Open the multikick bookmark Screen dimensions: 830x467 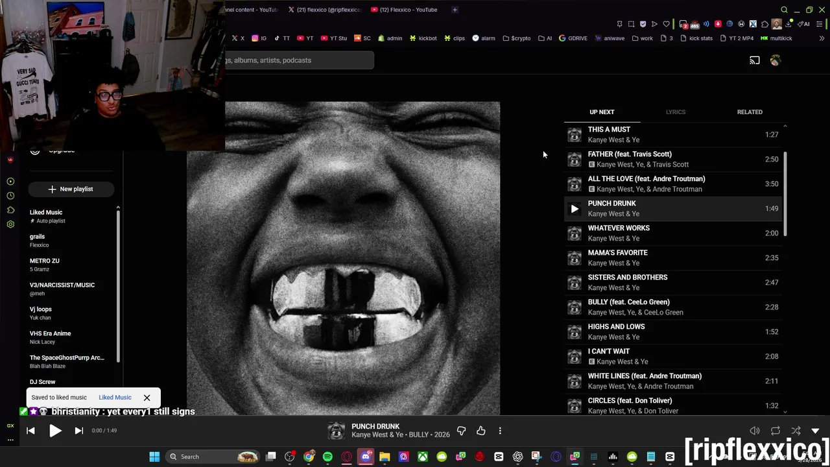[776, 38]
